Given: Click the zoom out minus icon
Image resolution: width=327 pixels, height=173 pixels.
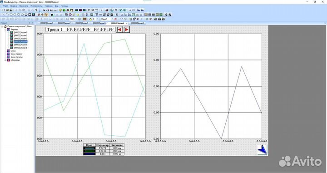Looking at the screenshot, I should click(67, 19).
